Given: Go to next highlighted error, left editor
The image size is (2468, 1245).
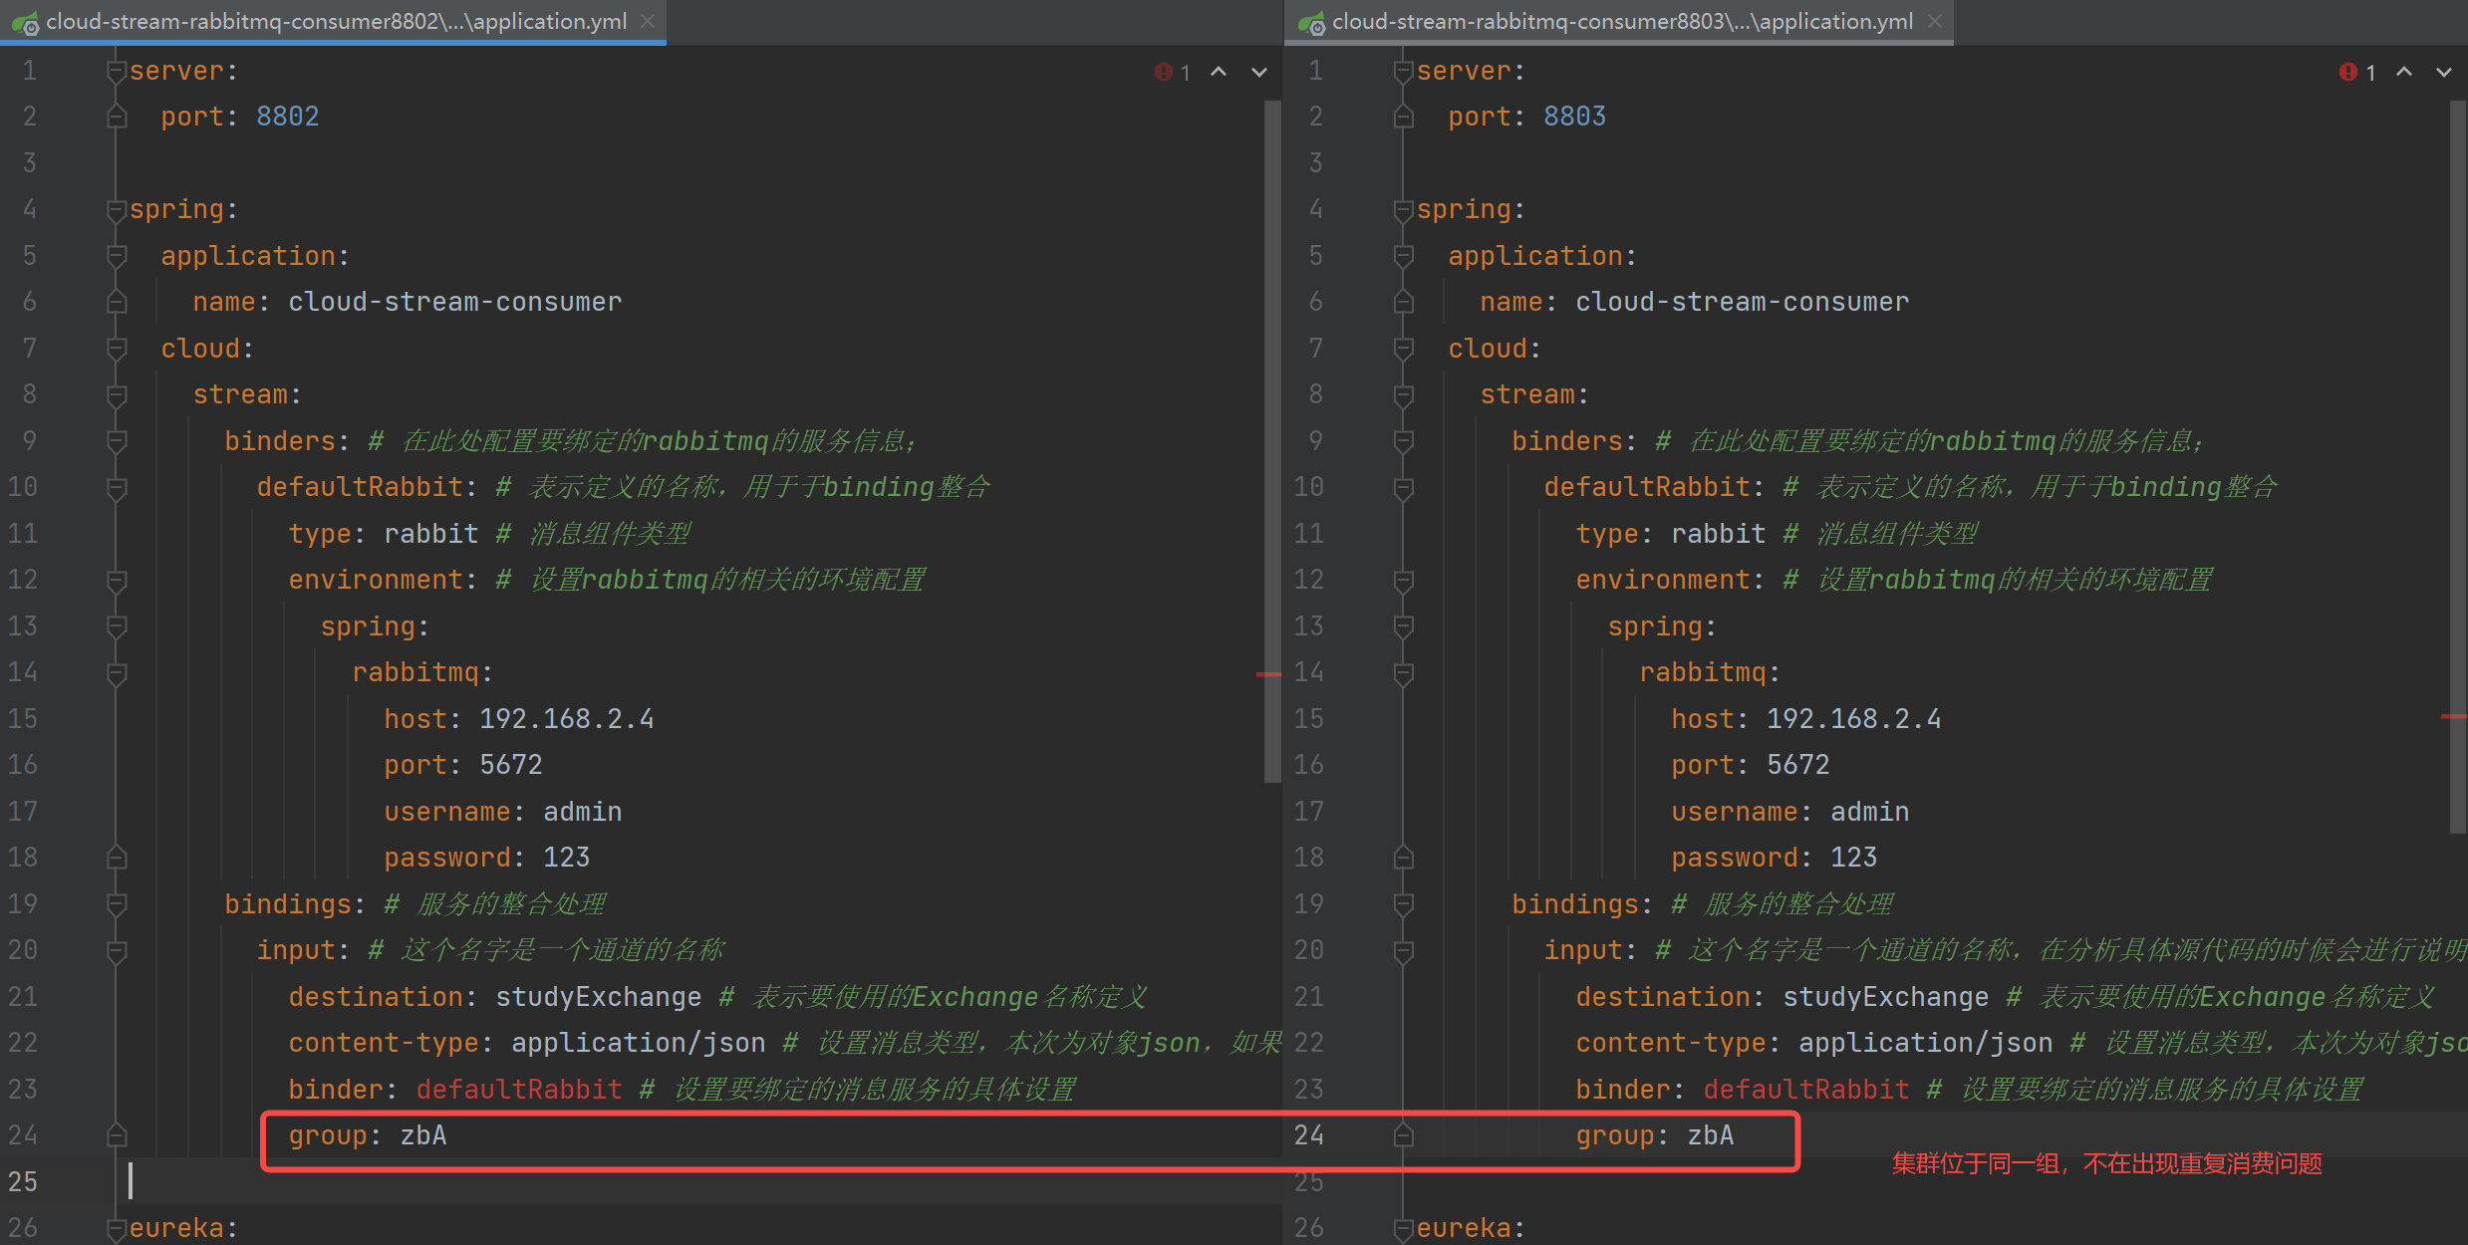Looking at the screenshot, I should point(1259,72).
